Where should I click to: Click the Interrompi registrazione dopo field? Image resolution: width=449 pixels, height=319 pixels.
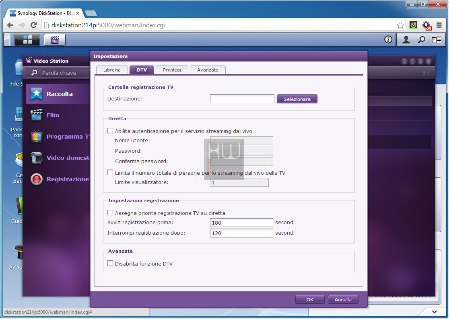[x=241, y=233]
